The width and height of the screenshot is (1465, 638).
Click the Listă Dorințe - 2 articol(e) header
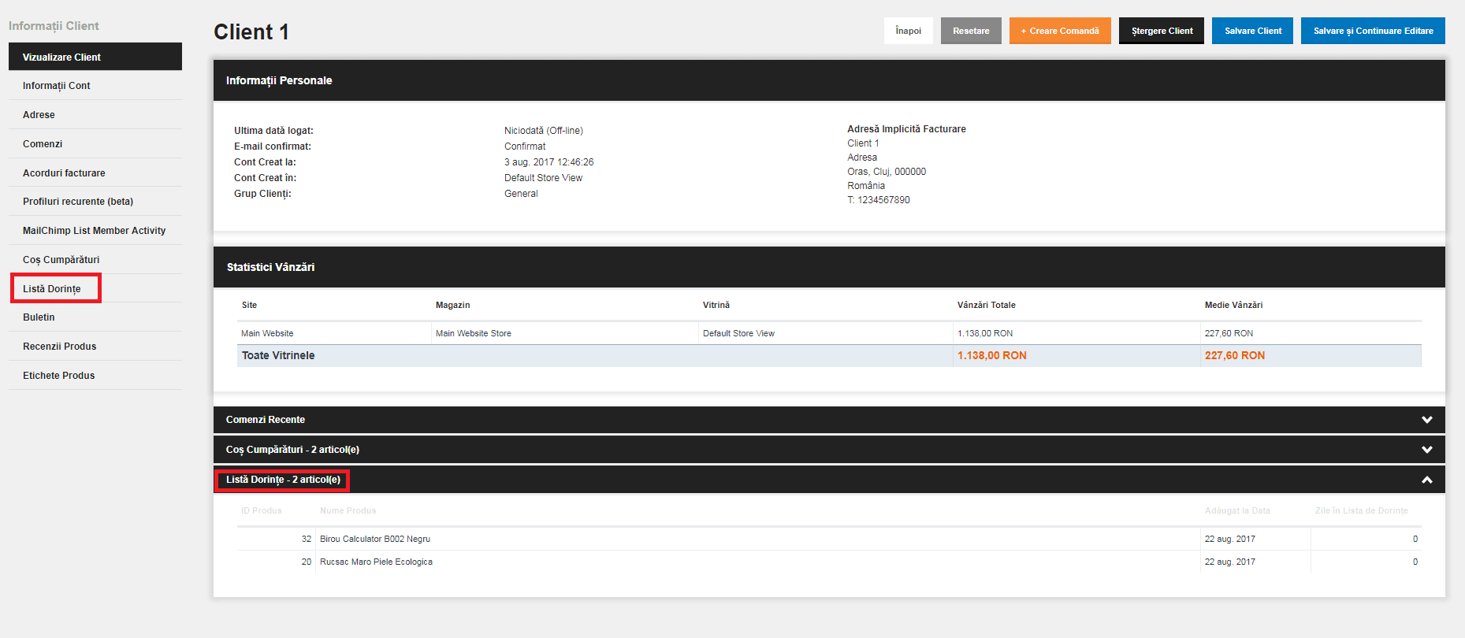click(x=829, y=480)
